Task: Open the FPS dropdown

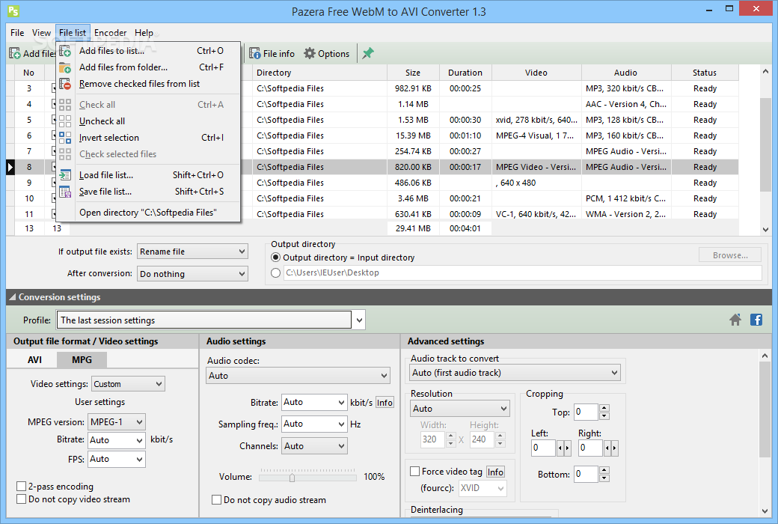Action: click(117, 459)
